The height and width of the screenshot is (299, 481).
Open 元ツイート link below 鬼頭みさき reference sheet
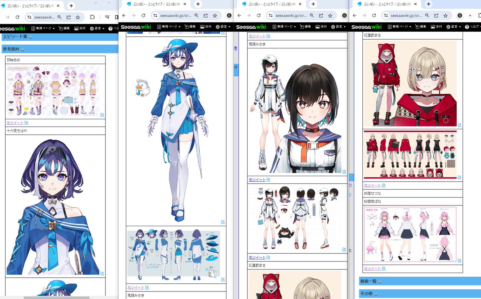(x=257, y=257)
